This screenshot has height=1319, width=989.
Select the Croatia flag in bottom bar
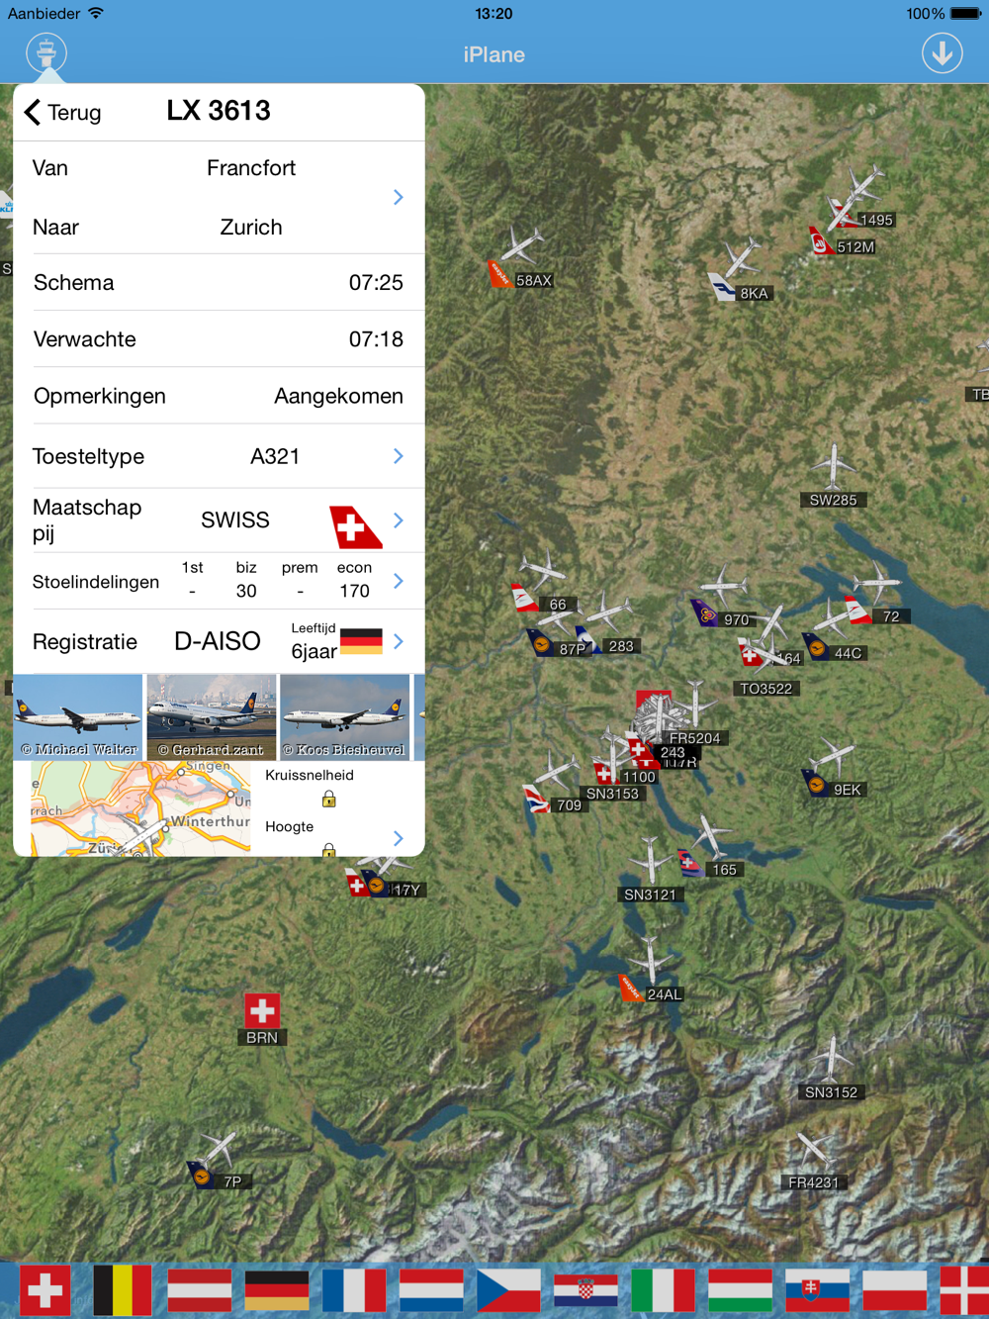585,1290
